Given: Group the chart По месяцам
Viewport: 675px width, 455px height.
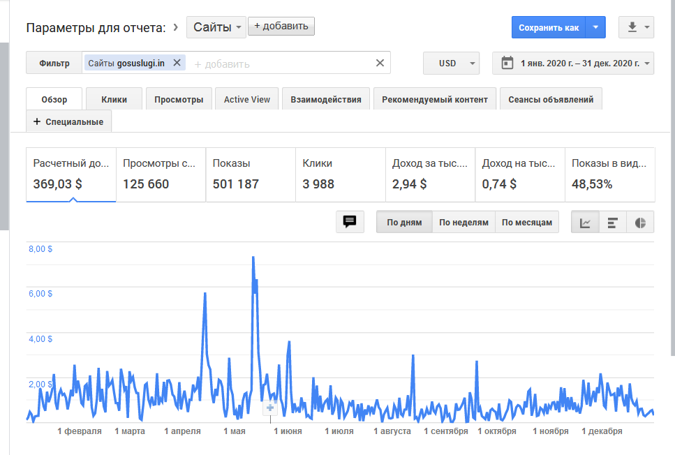Looking at the screenshot, I should coord(527,222).
